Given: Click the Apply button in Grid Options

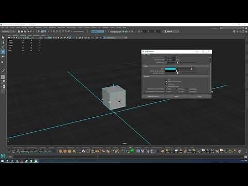Looking at the screenshot, I should click(177, 97).
